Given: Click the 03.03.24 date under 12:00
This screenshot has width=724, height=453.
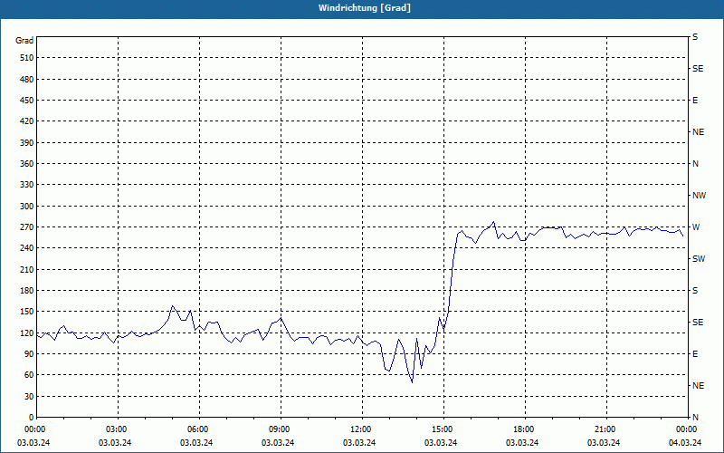Looking at the screenshot, I should pos(359,443).
